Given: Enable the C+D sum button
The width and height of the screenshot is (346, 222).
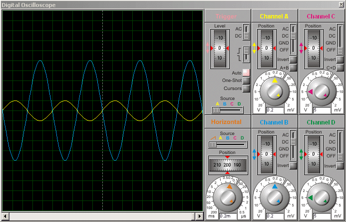Looking at the screenshot, I should (x=340, y=67).
